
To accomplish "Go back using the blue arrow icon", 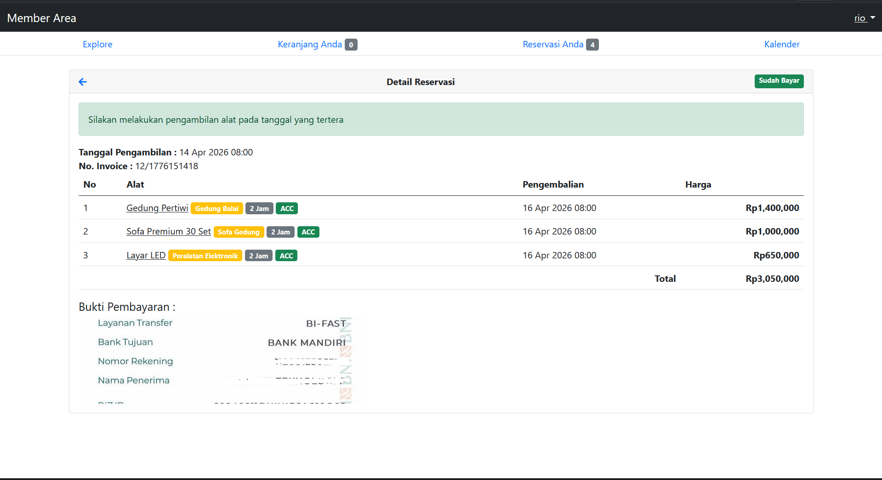I will pyautogui.click(x=83, y=82).
